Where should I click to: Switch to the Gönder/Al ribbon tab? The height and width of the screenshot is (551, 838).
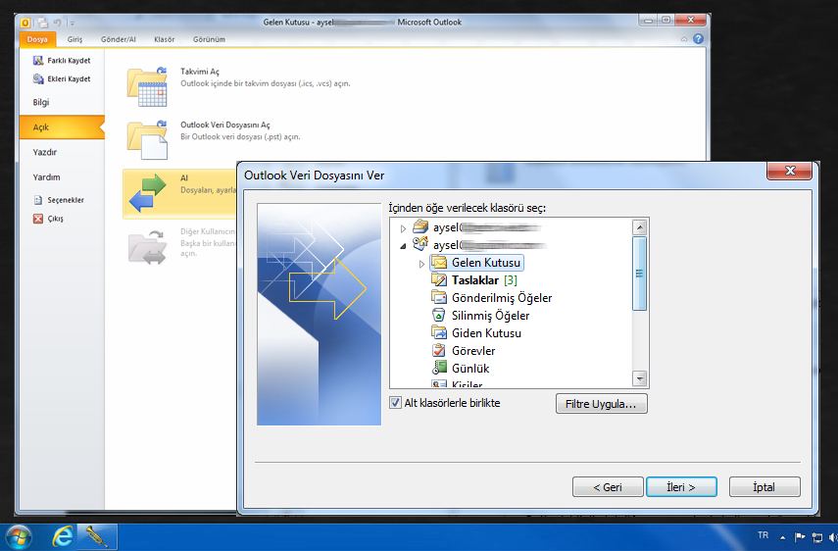[119, 39]
